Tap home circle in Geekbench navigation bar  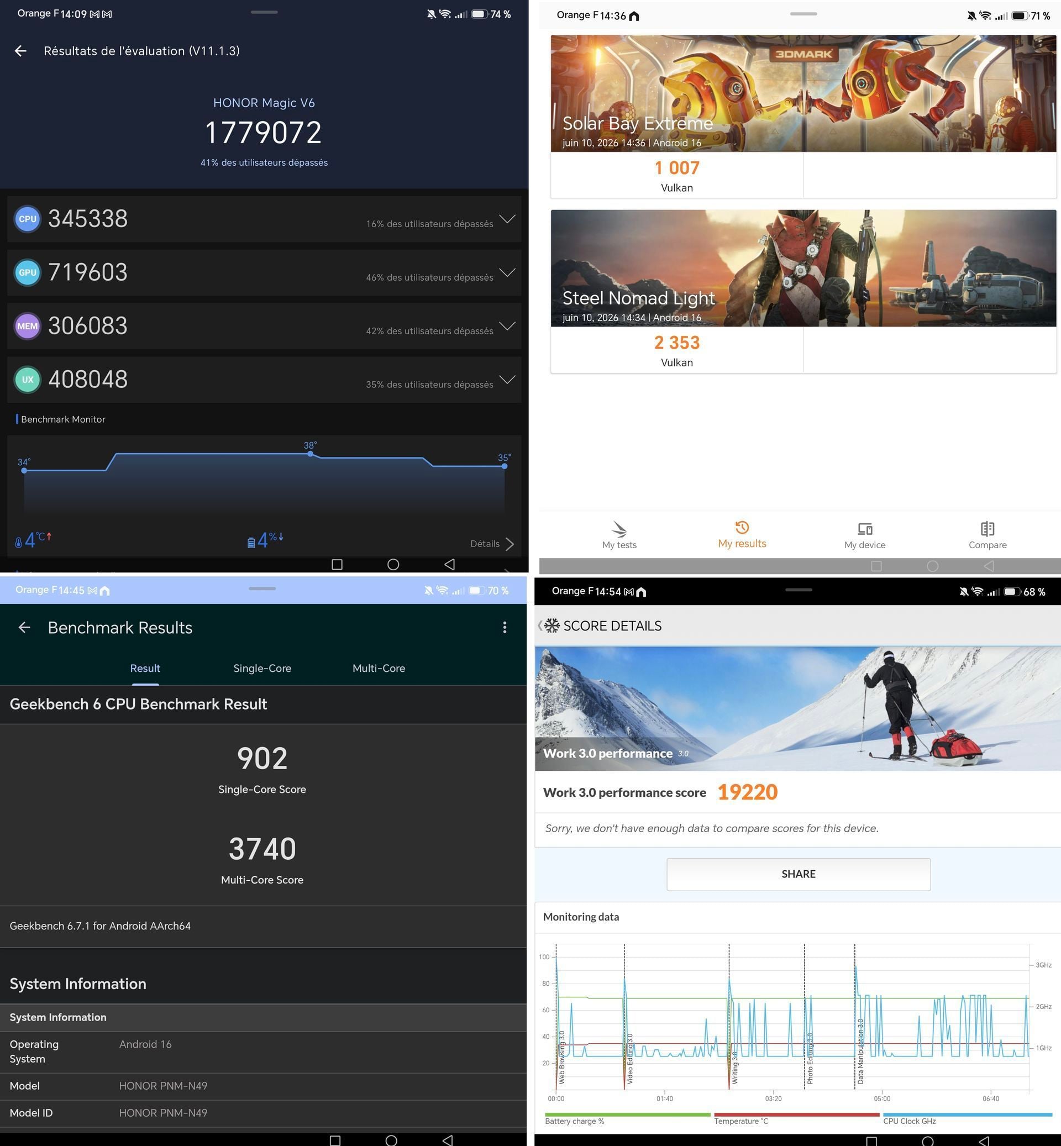click(x=391, y=1140)
